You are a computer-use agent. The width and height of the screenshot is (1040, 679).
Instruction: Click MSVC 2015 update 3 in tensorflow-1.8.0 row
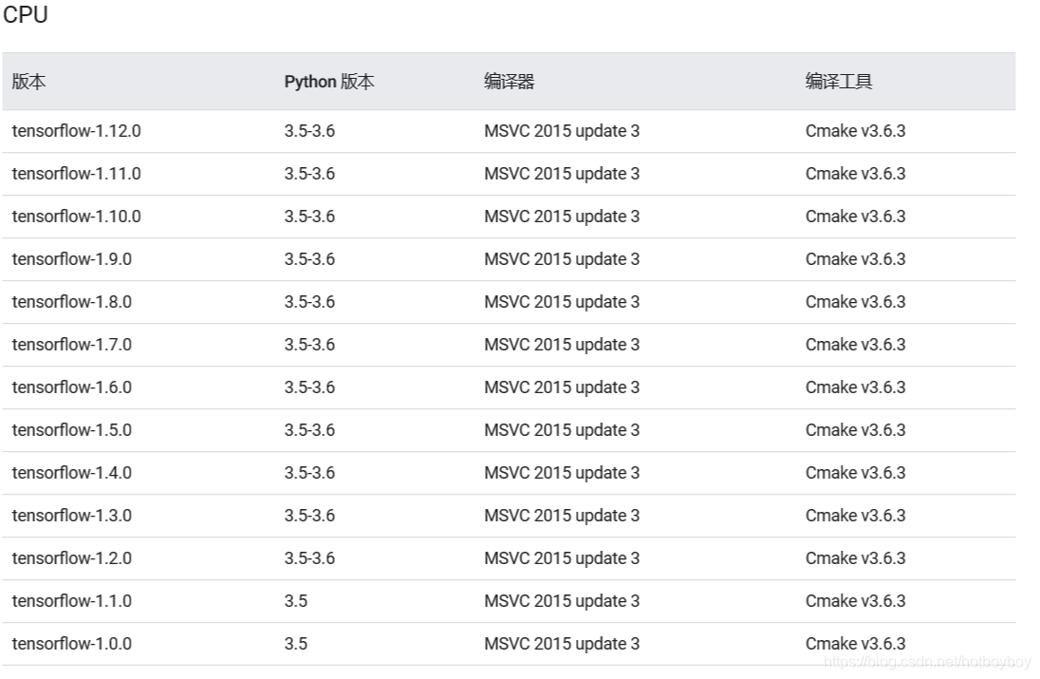coord(562,302)
